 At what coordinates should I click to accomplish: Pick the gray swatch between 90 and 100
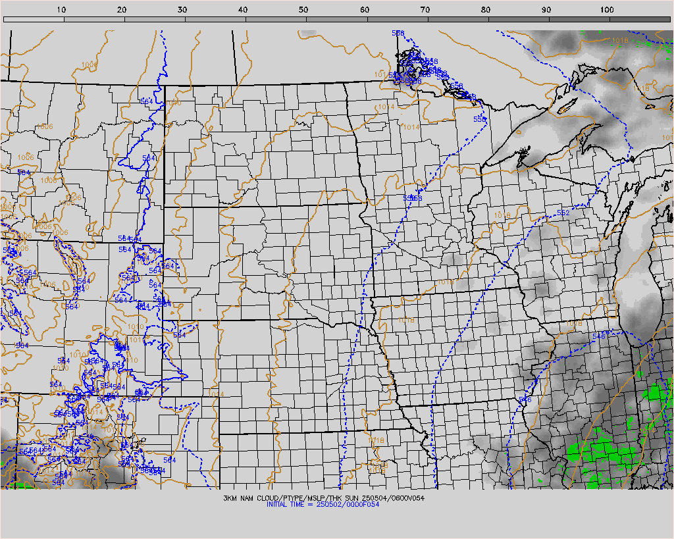(x=580, y=19)
